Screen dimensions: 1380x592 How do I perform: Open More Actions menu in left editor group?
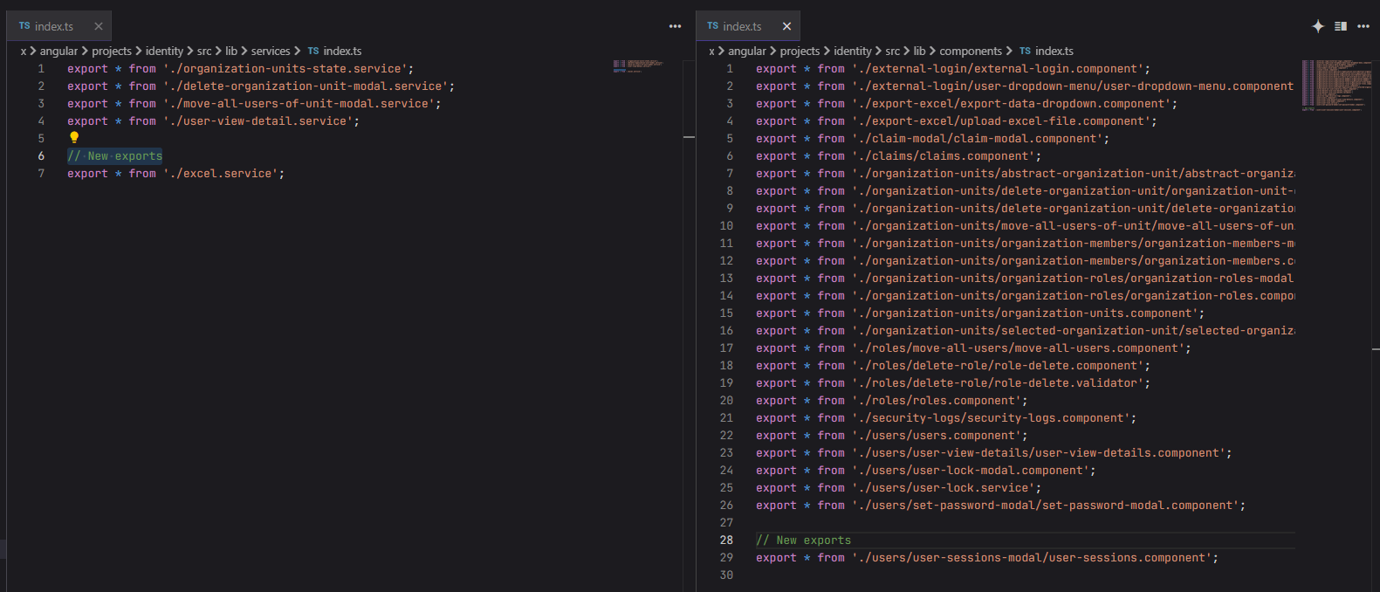(675, 26)
